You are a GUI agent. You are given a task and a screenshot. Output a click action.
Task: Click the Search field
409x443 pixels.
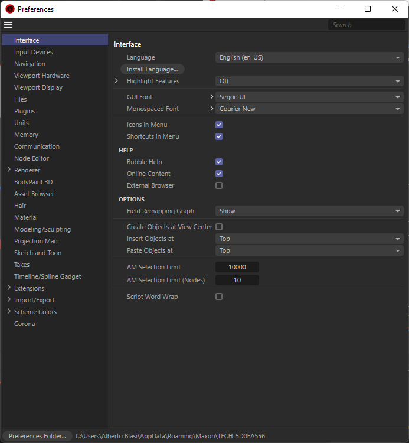pyautogui.click(x=367, y=25)
